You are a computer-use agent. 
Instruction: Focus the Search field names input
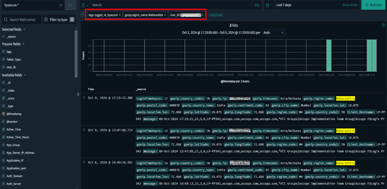tap(22, 20)
